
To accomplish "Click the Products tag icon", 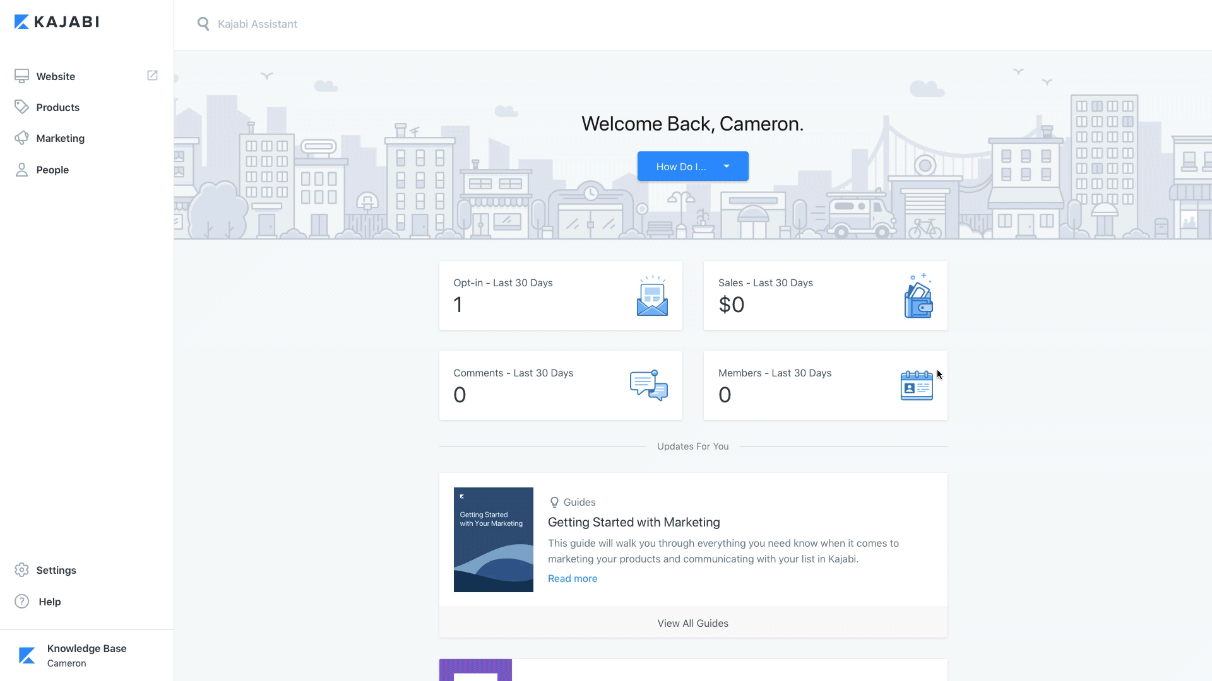I will click(21, 107).
